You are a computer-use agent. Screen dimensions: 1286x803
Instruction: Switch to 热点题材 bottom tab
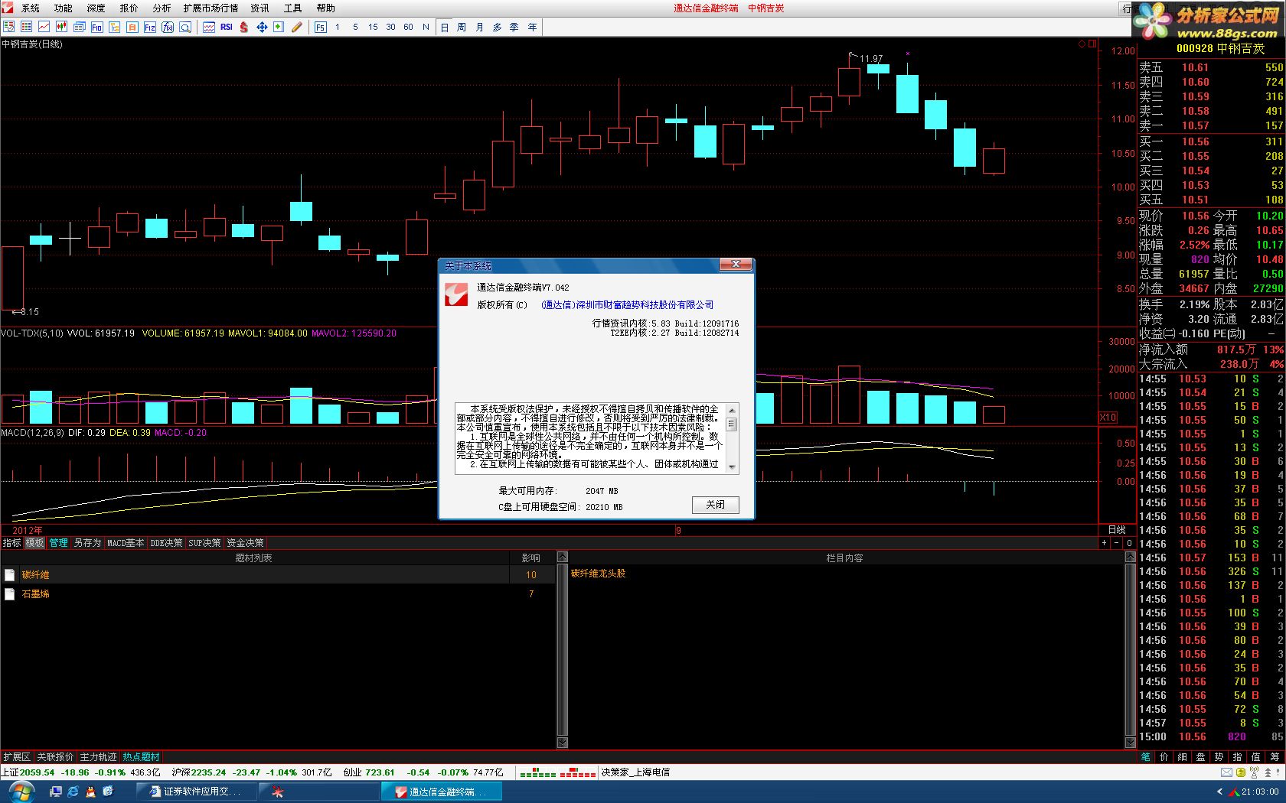pos(141,757)
